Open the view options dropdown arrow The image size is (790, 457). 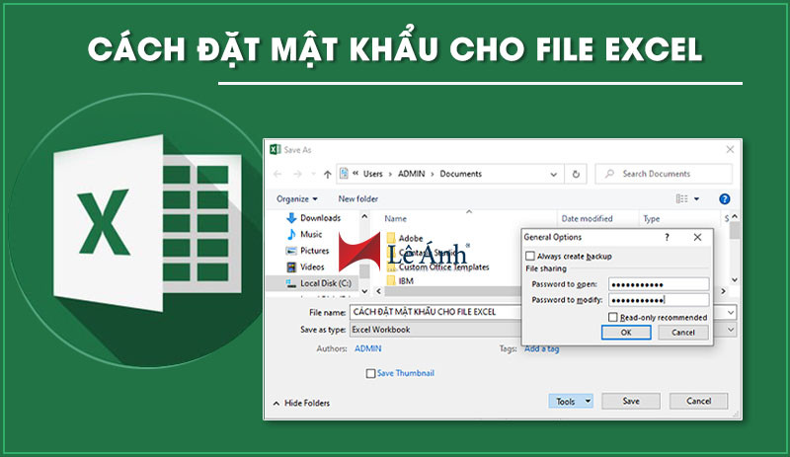(x=697, y=199)
